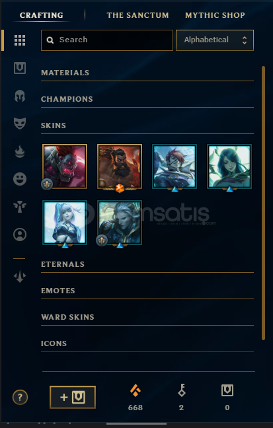Filter by ward skins icon

[x=20, y=207]
